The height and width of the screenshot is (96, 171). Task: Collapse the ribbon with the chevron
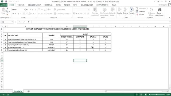(169, 18)
